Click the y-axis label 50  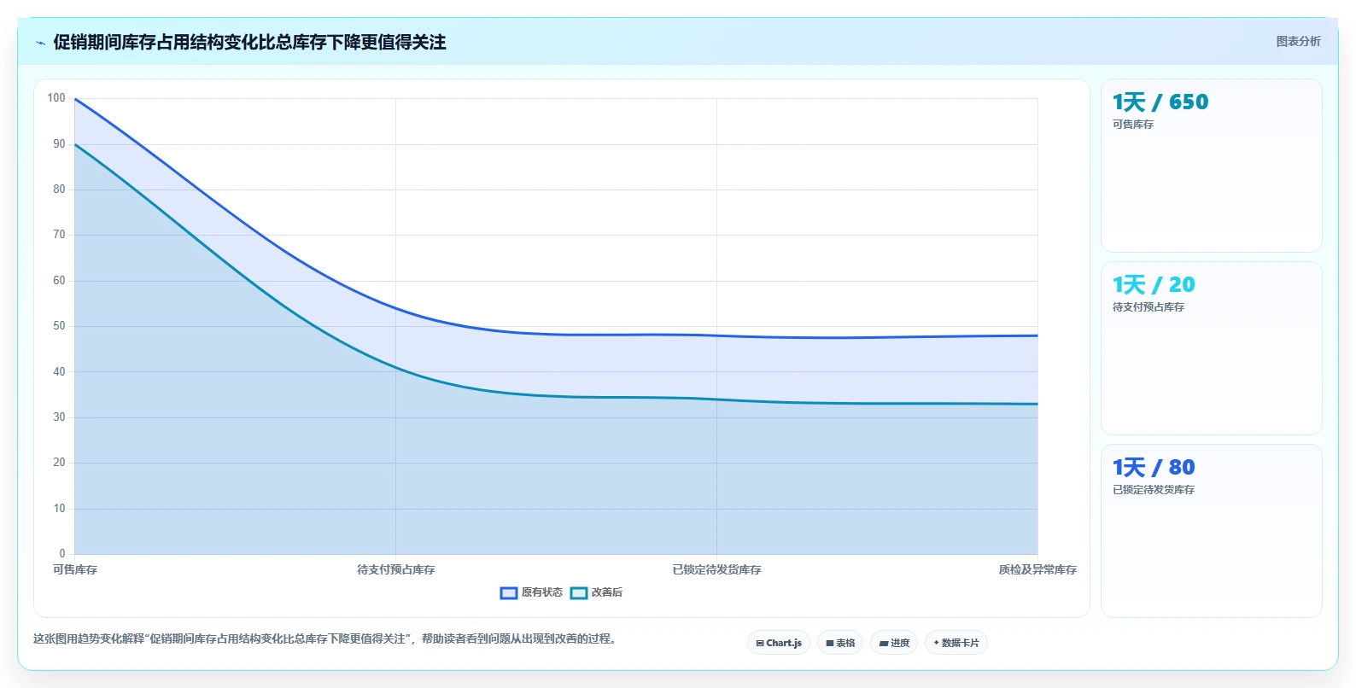pos(59,326)
